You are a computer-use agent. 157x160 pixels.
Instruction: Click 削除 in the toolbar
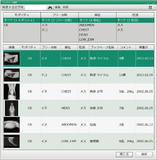coord(65,7)
